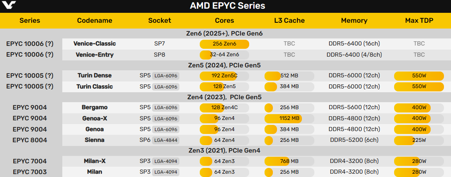451x177 pixels.
Task: Collapse the Zen6 (2025+) section heading
Action: tap(225, 33)
